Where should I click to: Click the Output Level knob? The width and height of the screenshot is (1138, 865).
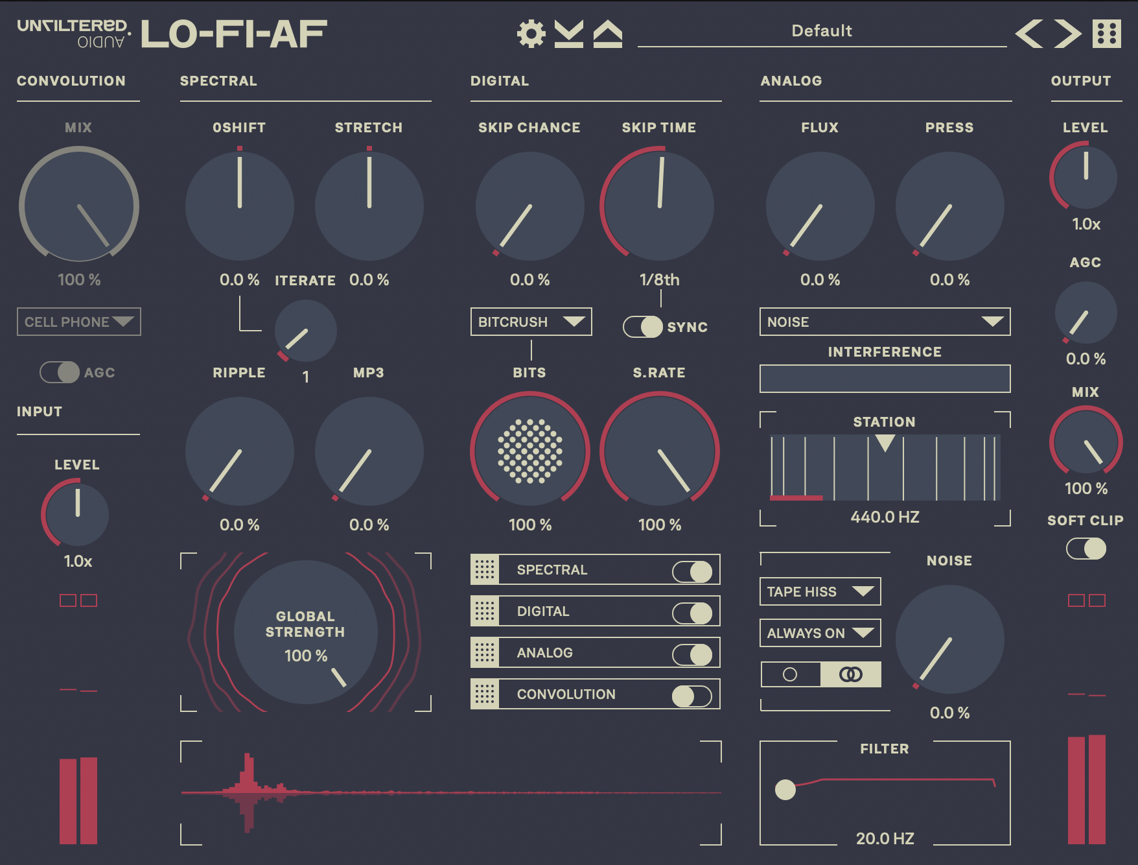tap(1086, 176)
